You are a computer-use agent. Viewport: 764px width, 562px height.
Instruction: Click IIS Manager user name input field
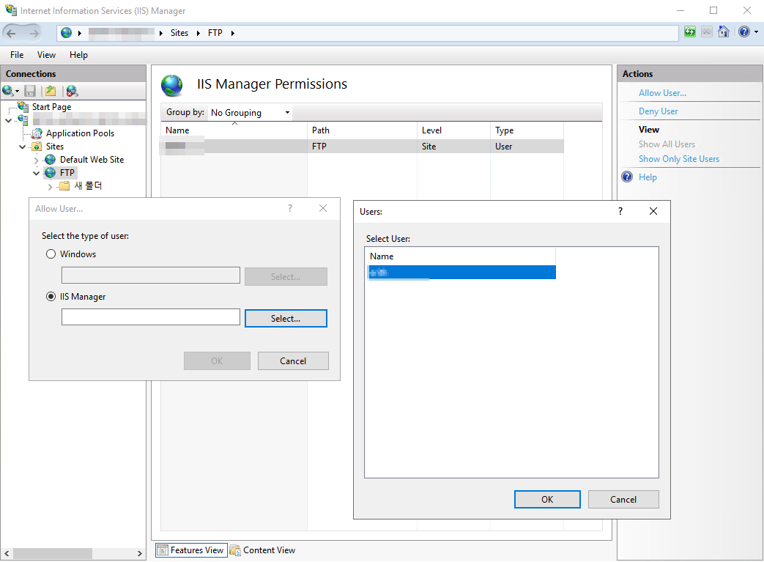tap(151, 317)
